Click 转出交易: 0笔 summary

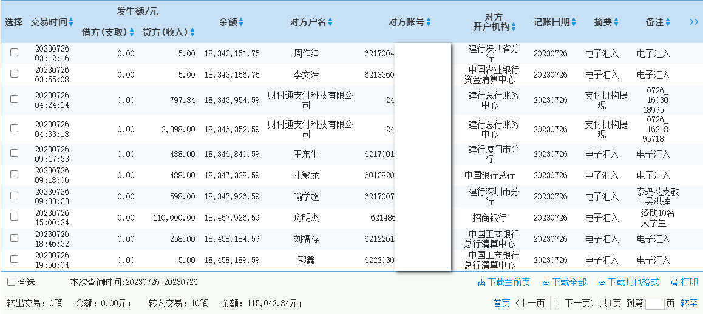click(x=35, y=304)
